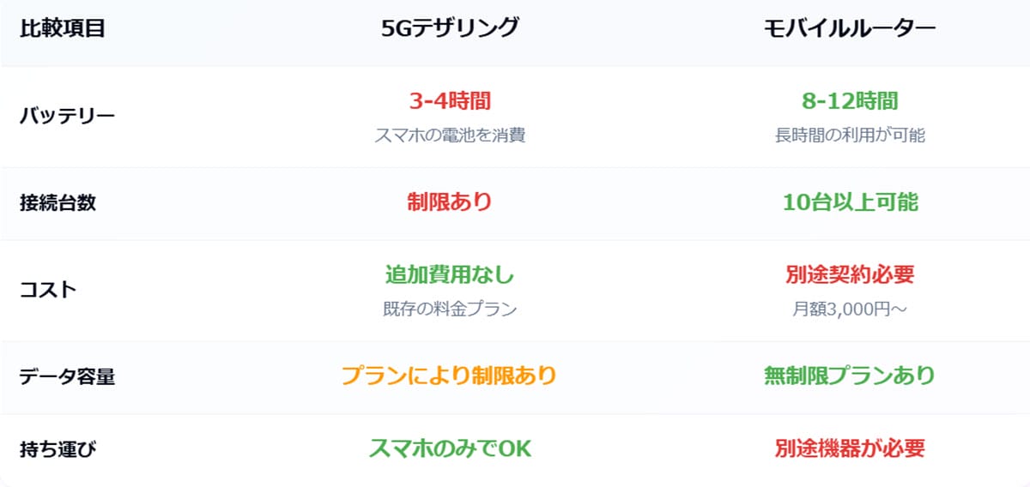Click the 別途契約必要 value
Viewport: 1030px width, 487px height.
[x=849, y=275]
